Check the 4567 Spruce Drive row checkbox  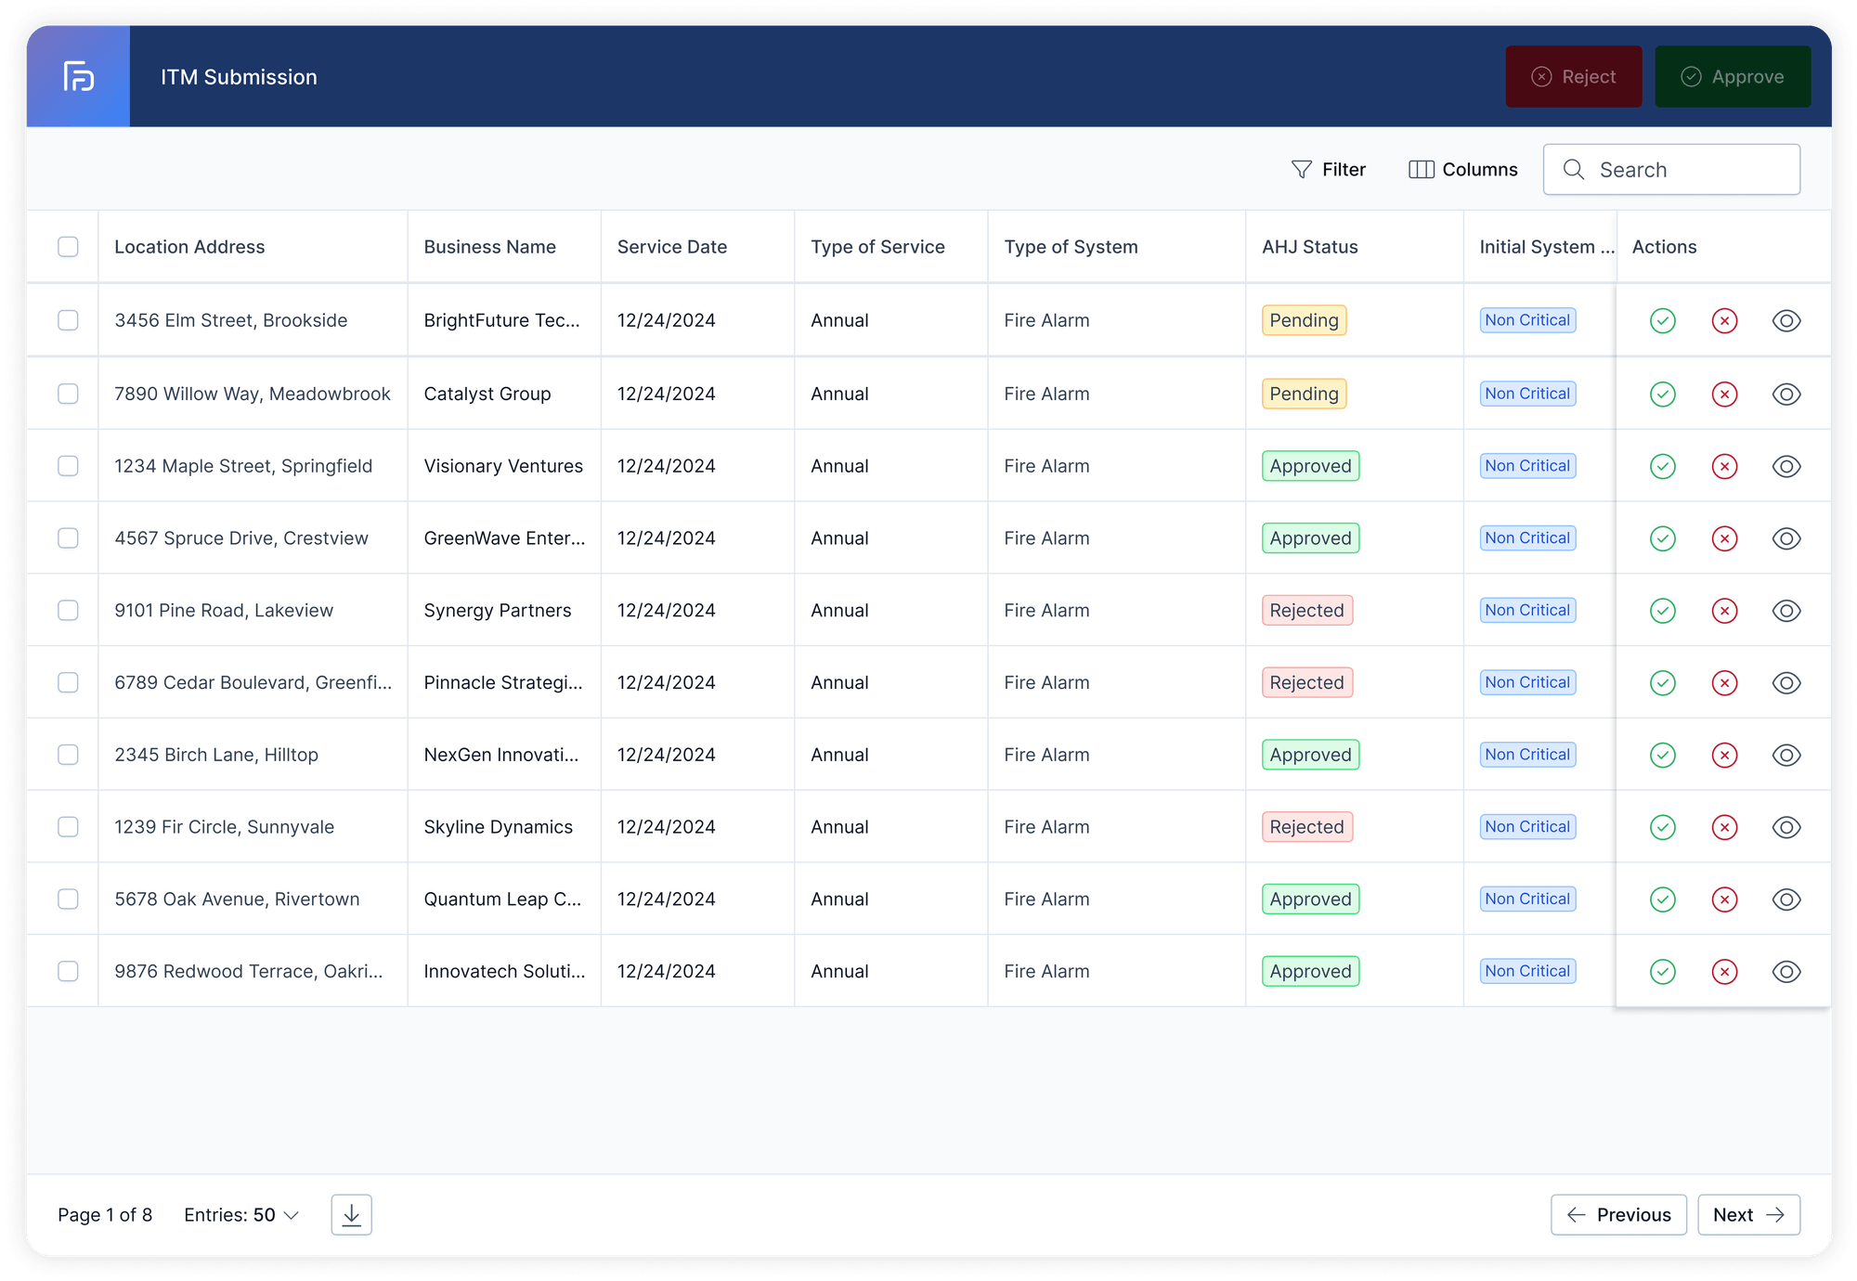coord(68,538)
